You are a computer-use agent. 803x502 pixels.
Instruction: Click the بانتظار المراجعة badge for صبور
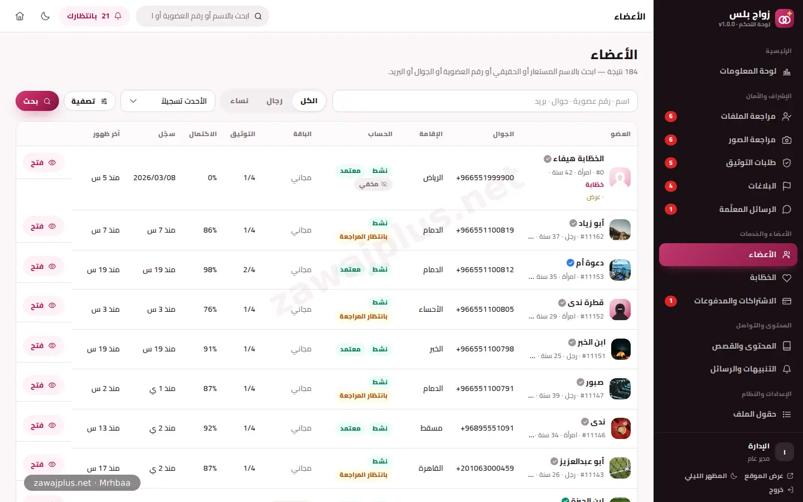pyautogui.click(x=364, y=395)
